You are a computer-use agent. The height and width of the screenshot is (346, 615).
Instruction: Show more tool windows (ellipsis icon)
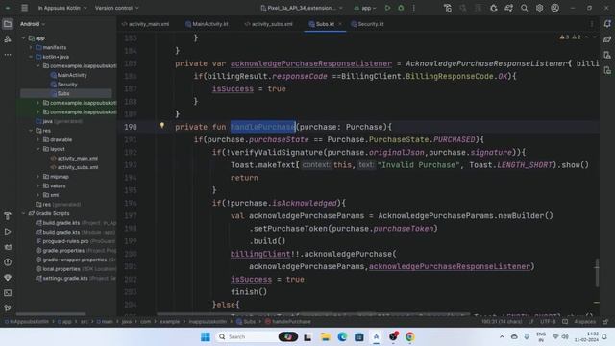point(8,55)
